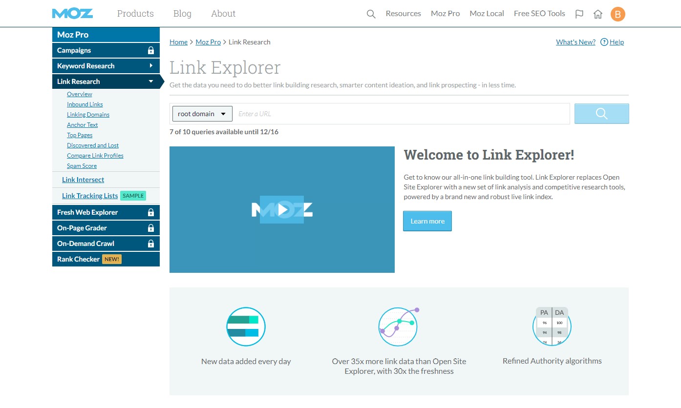Open Discovered and Lost in sidebar
Screen dimensions: 681x408
coord(93,145)
